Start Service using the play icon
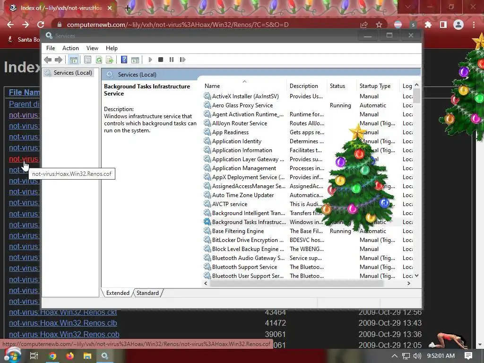The height and width of the screenshot is (363, 484). tap(150, 60)
